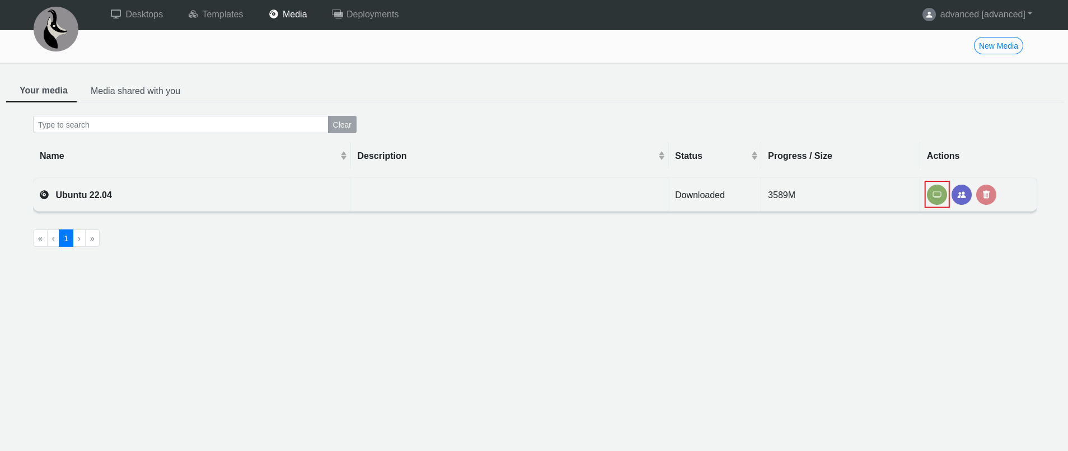The width and height of the screenshot is (1068, 451).
Task: Click the green create desktop from media icon
Action: pyautogui.click(x=936, y=195)
